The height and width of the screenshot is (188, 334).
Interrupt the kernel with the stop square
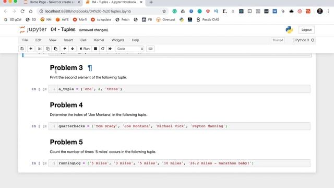(96, 49)
